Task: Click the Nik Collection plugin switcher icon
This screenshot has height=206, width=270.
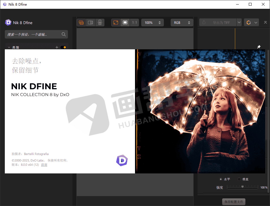Action: pos(248,22)
